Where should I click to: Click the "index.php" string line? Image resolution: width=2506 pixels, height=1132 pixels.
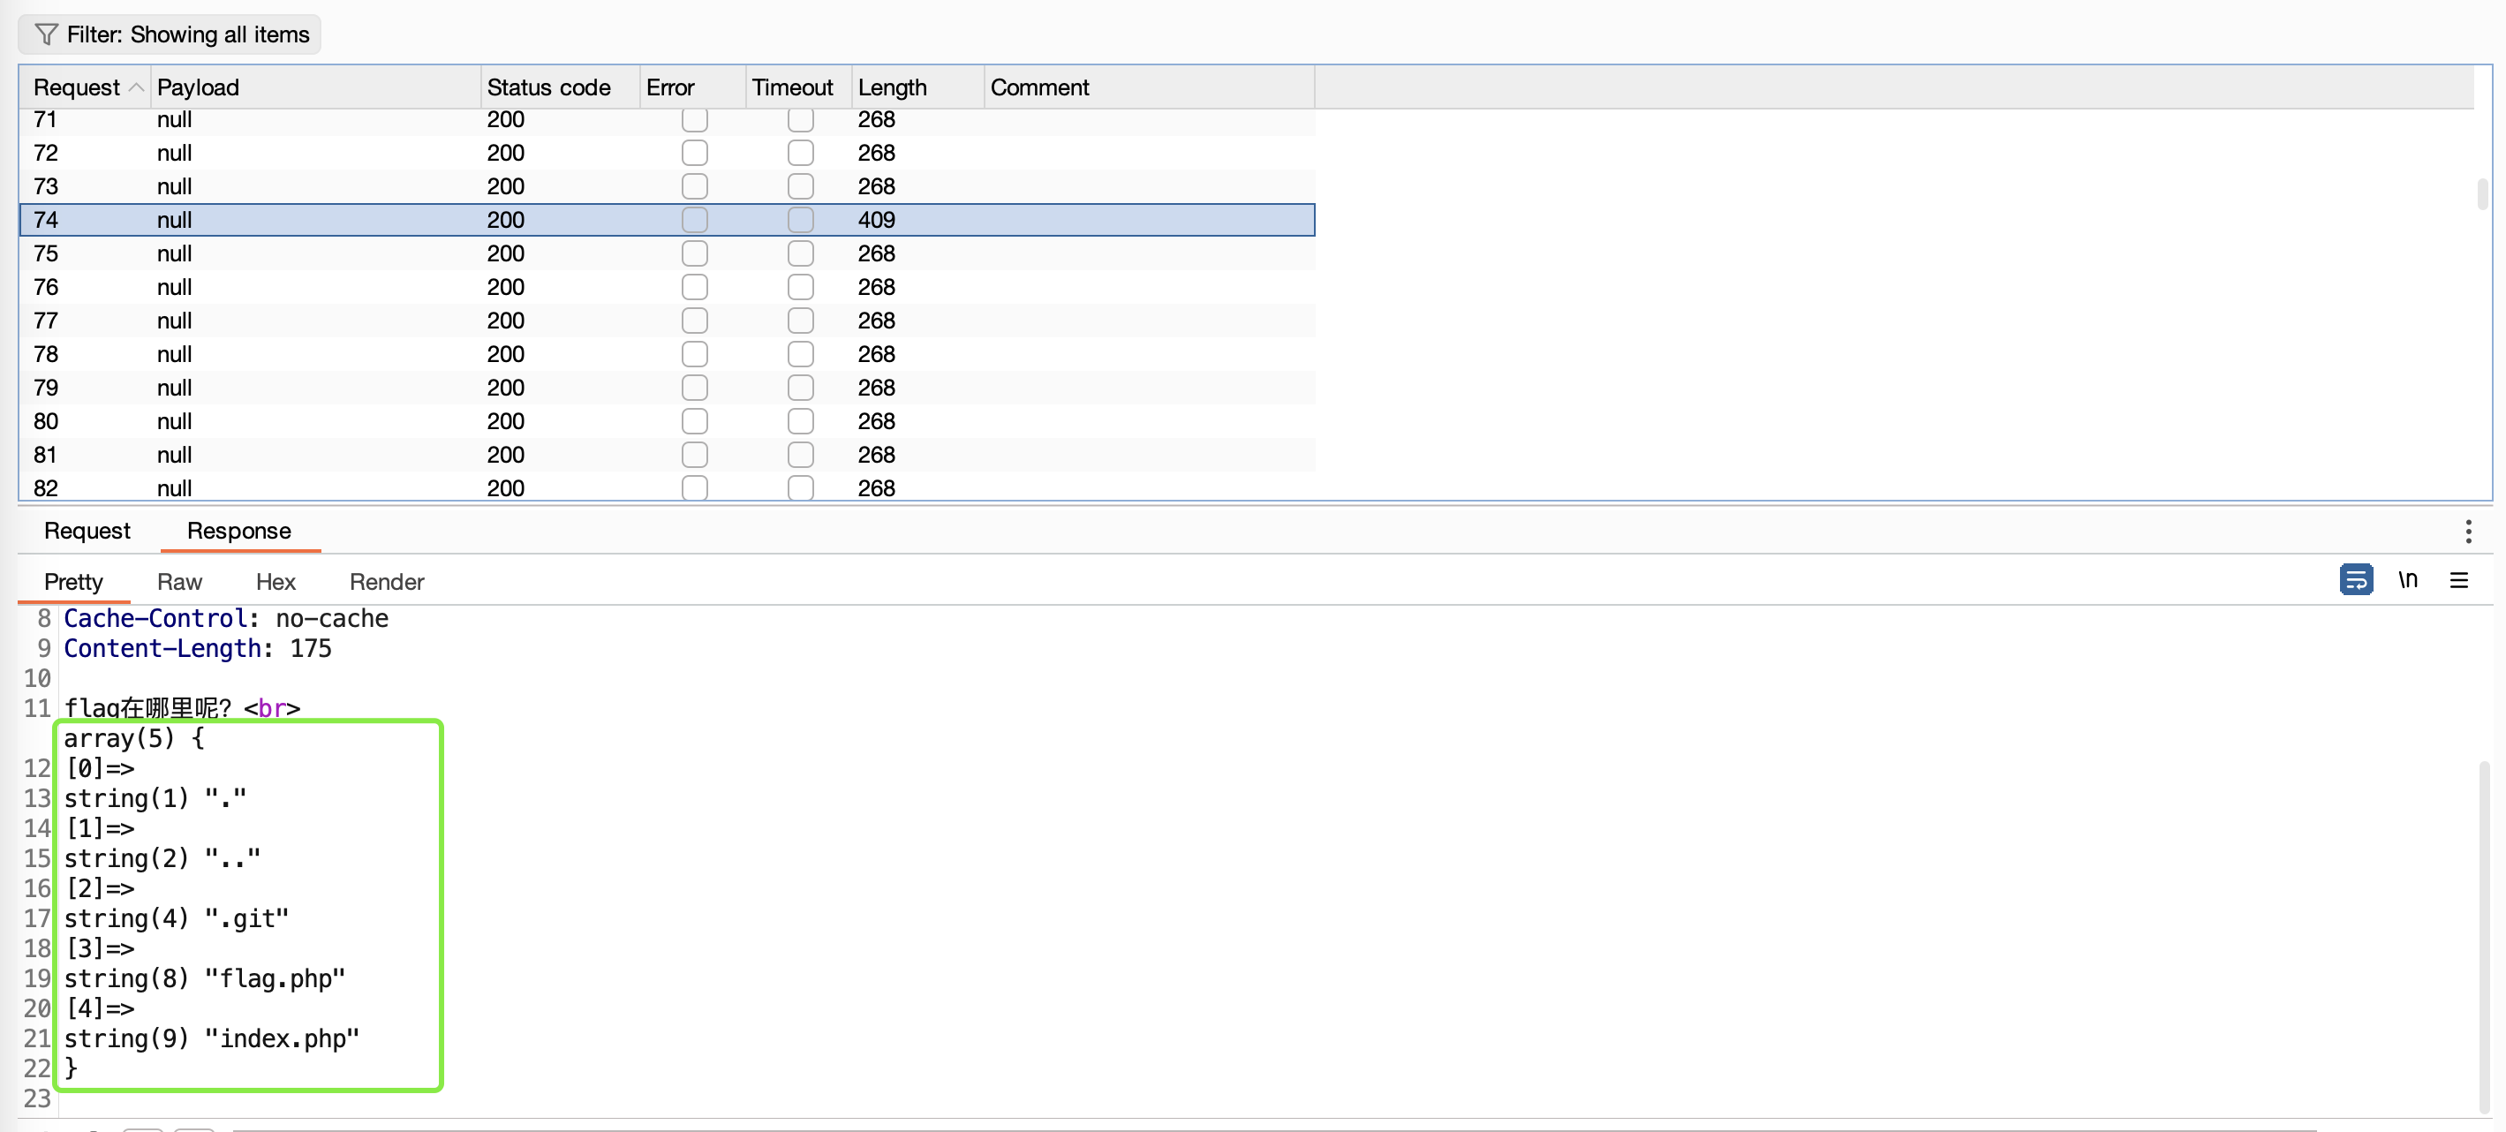coord(211,1038)
